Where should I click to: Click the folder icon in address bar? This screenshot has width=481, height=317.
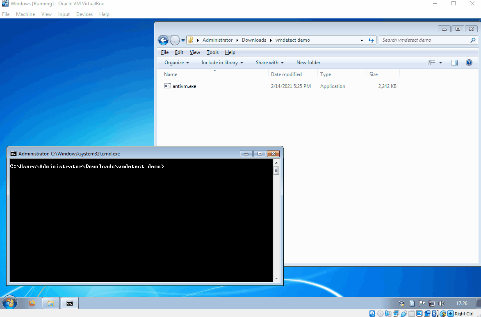pyautogui.click(x=191, y=40)
